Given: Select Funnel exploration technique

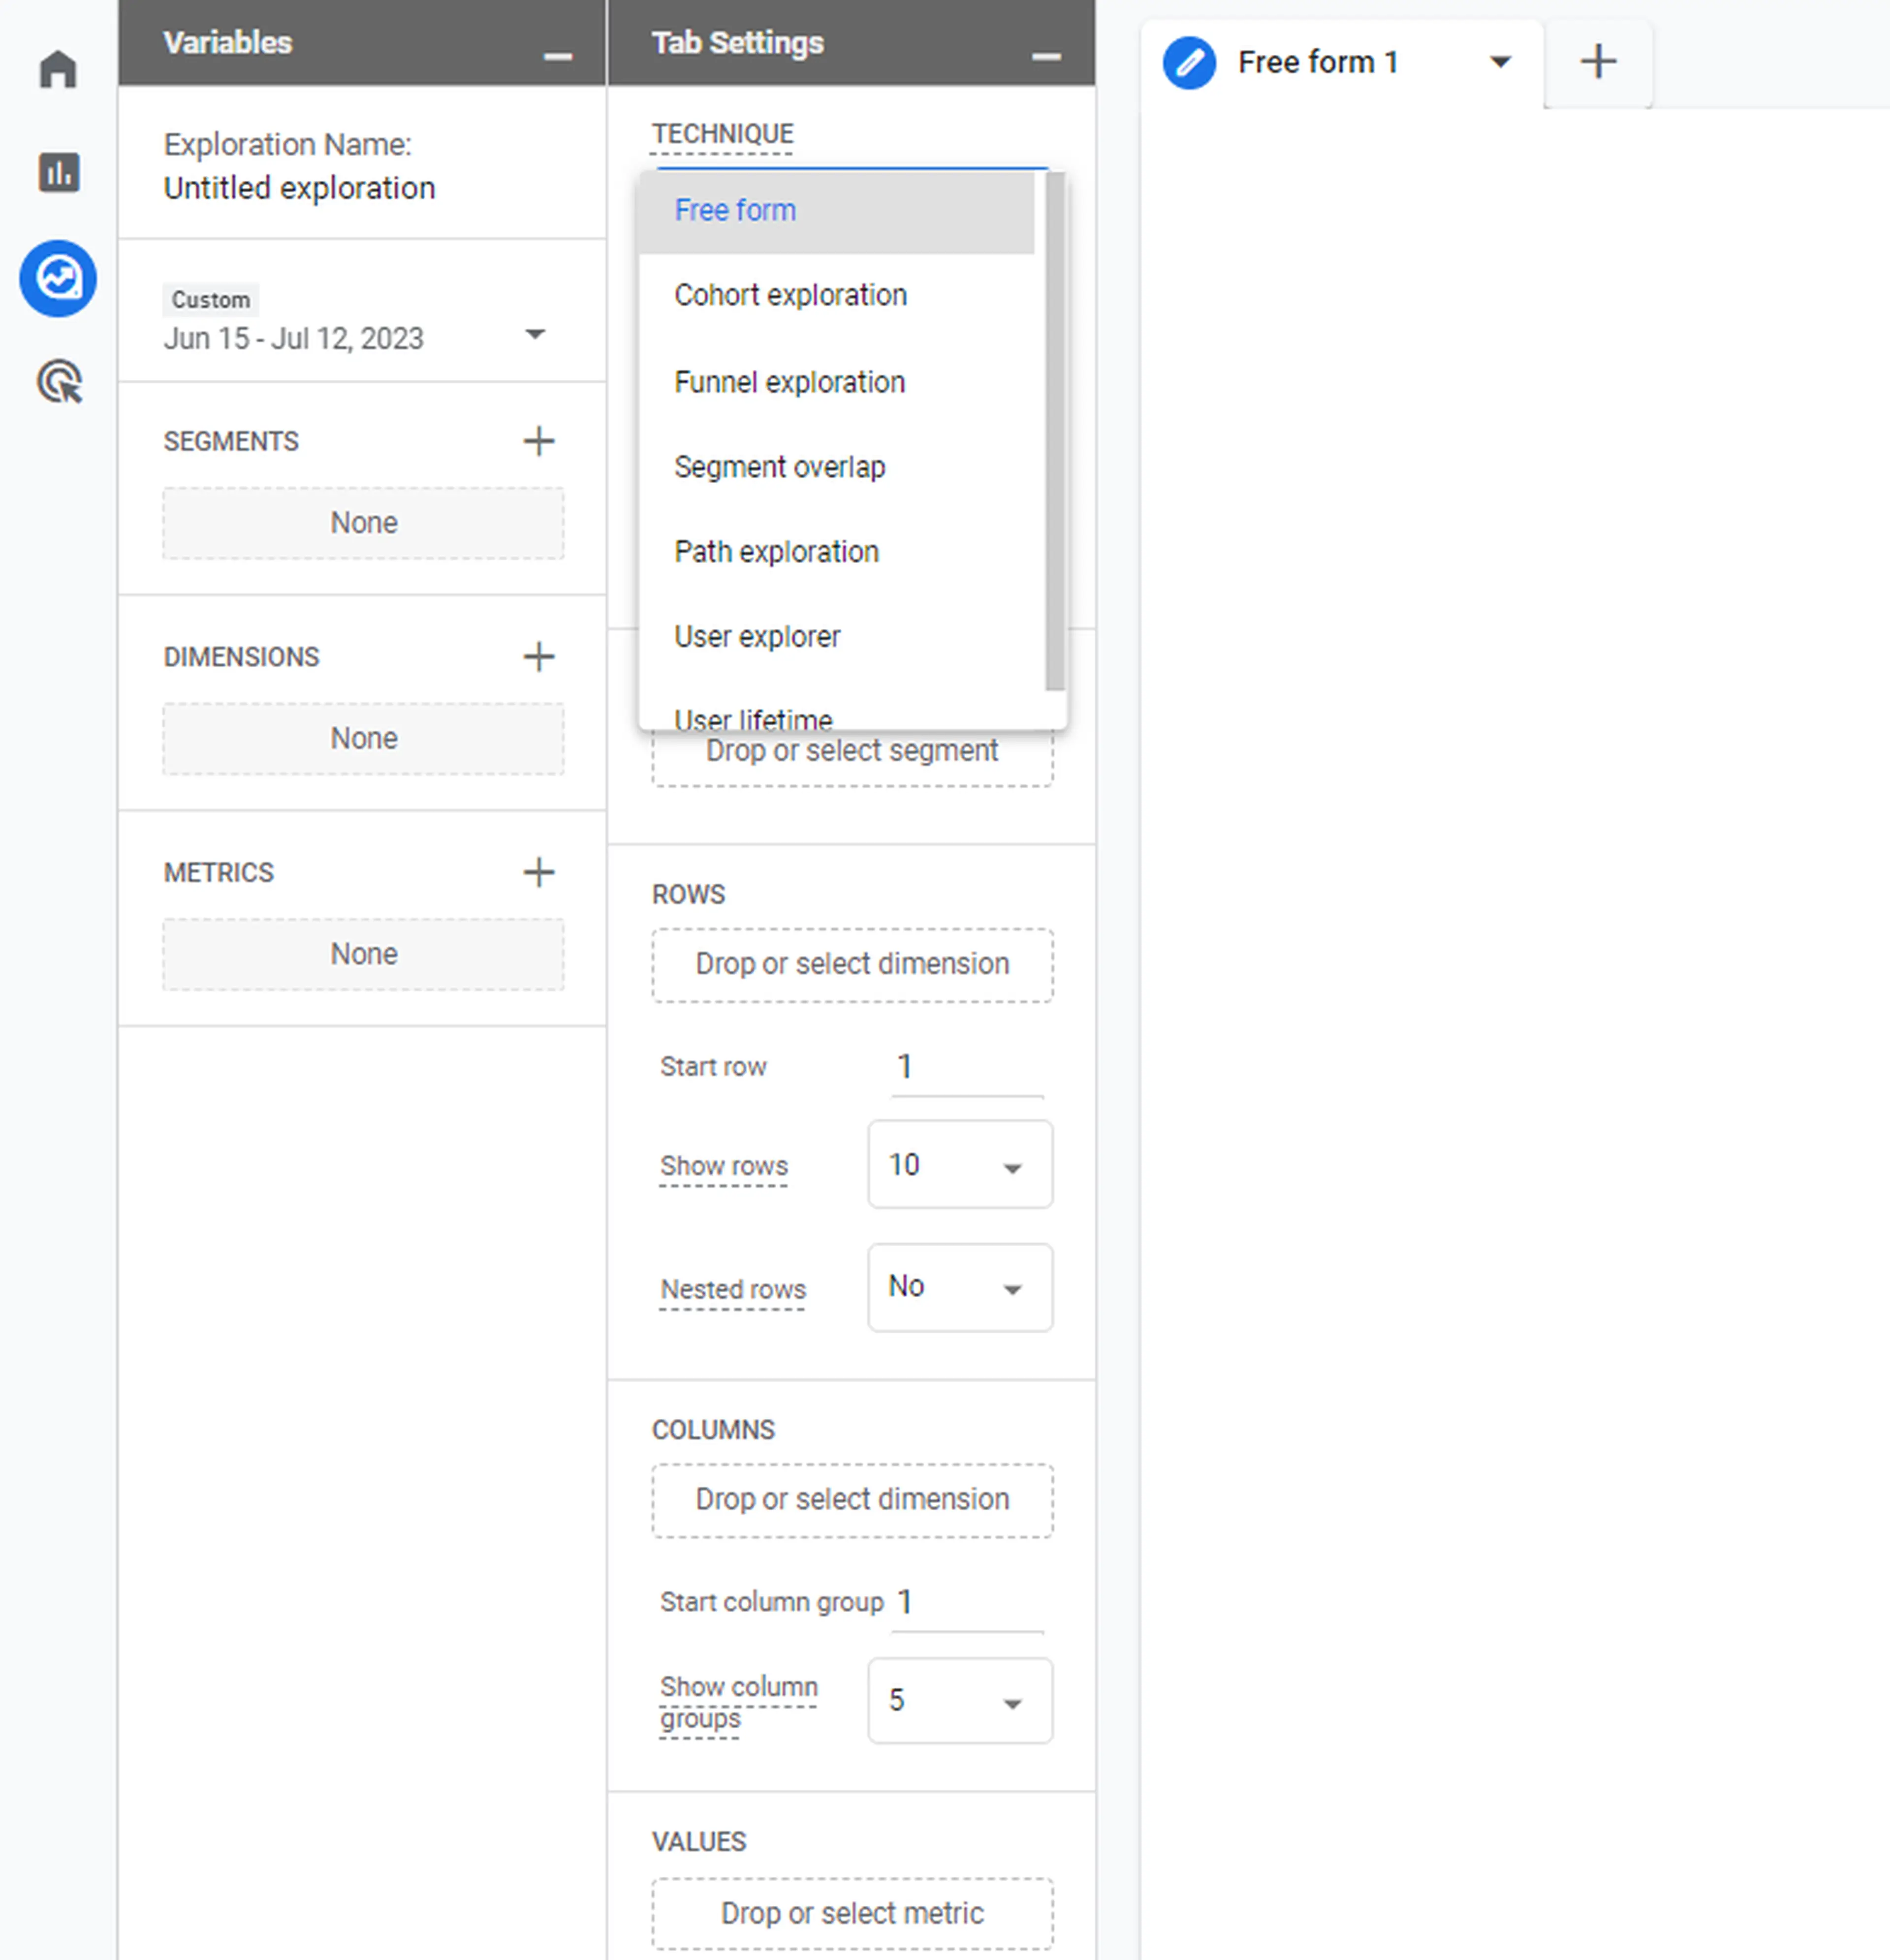Looking at the screenshot, I should click(x=836, y=382).
